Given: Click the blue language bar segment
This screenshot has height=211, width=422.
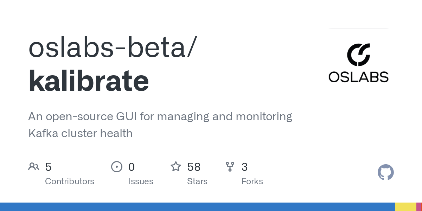Looking at the screenshot, I should tap(197, 207).
